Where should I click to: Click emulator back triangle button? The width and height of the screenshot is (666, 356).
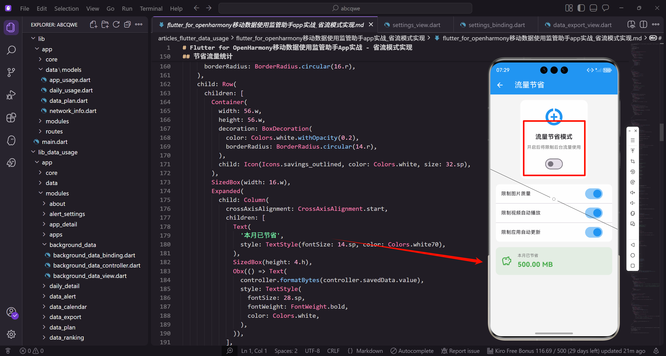[633, 245]
